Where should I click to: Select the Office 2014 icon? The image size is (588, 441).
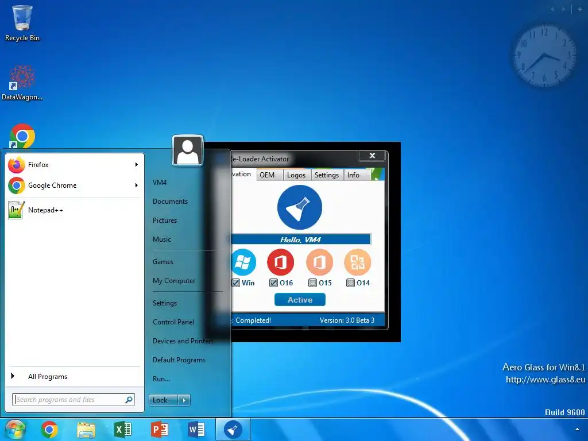pos(358,262)
